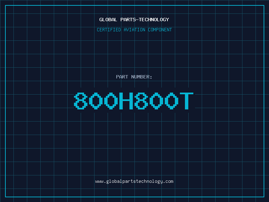Click the PART NUMBER: label
The image size is (269, 202).
pyautogui.click(x=134, y=77)
